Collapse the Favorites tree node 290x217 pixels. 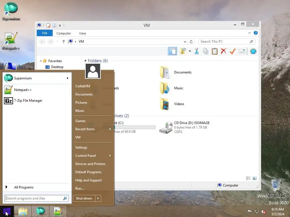(40, 61)
